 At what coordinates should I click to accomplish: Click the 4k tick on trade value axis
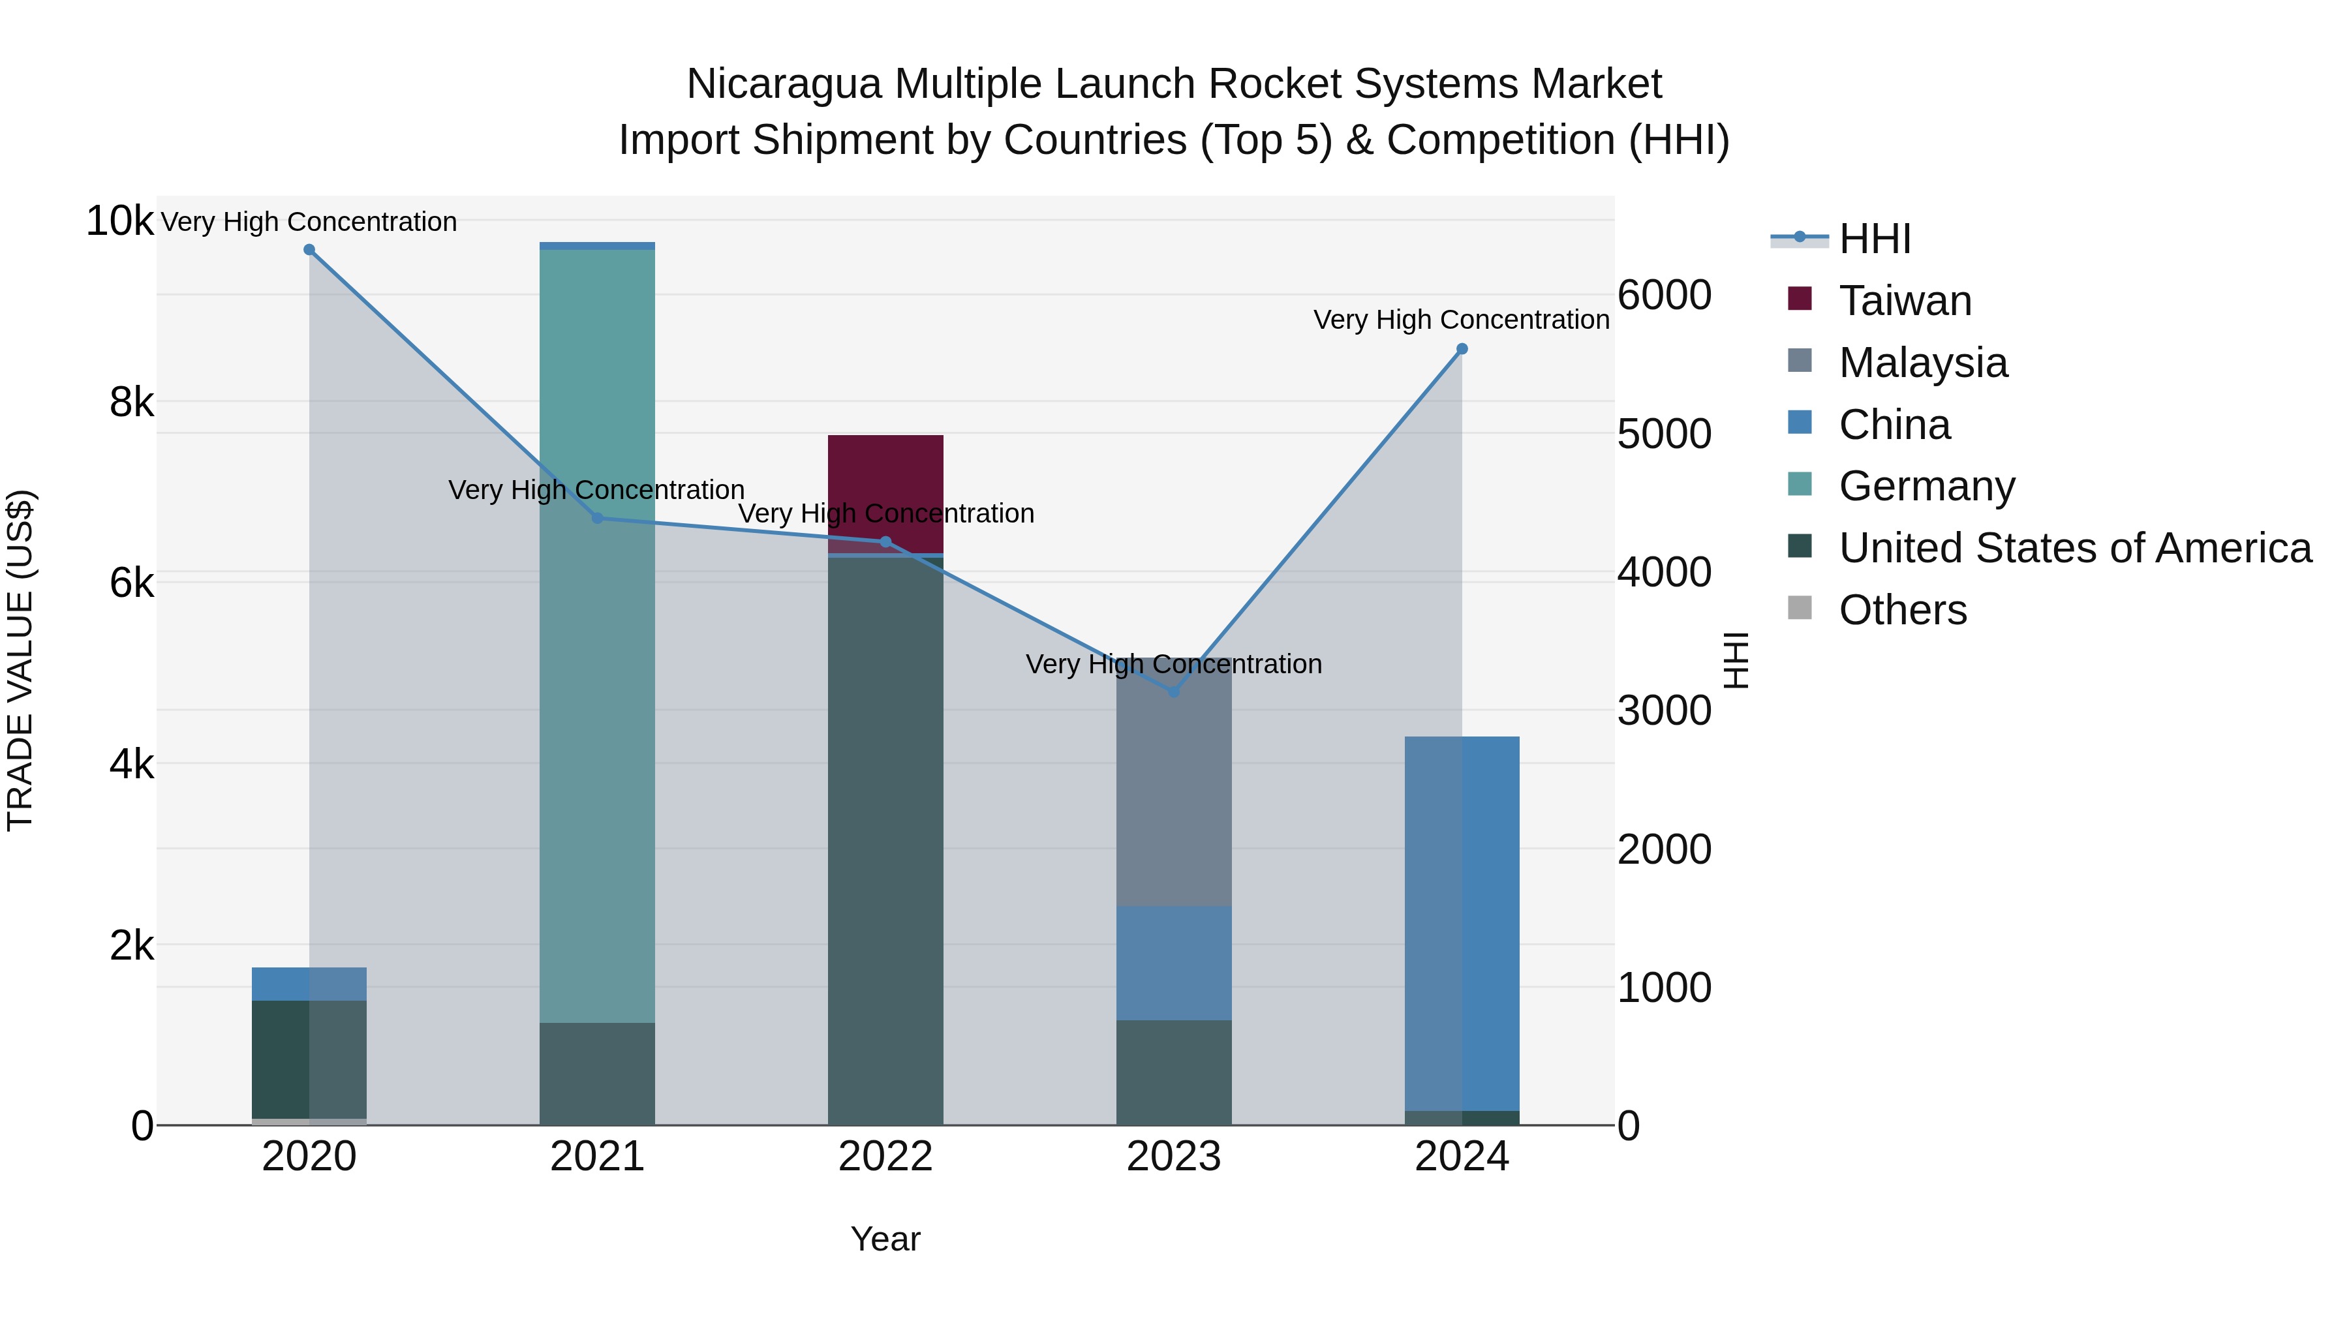131,764
